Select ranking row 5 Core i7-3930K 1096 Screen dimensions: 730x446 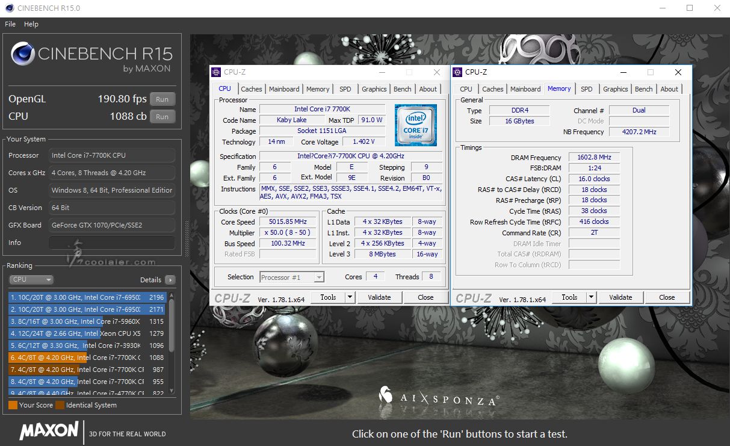pos(88,345)
